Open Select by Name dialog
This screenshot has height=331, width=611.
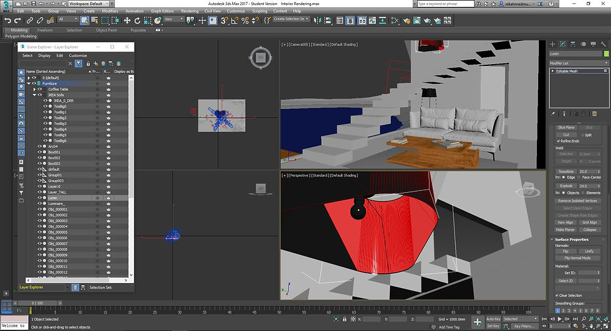(95, 21)
